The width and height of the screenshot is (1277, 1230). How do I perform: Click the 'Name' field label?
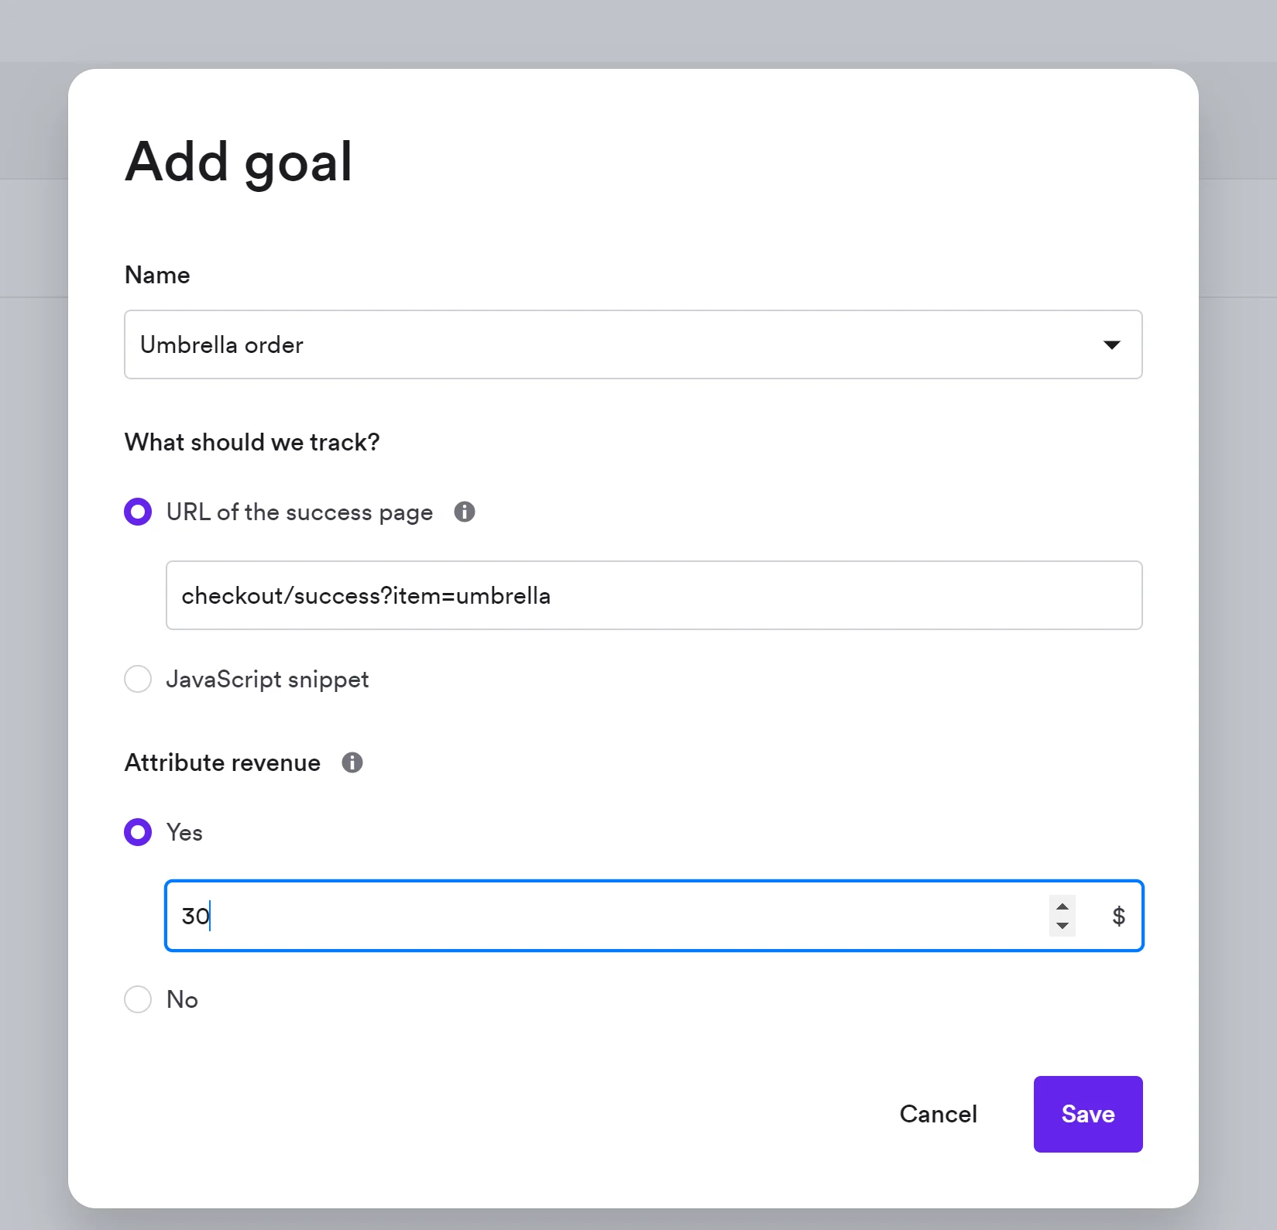coord(157,275)
